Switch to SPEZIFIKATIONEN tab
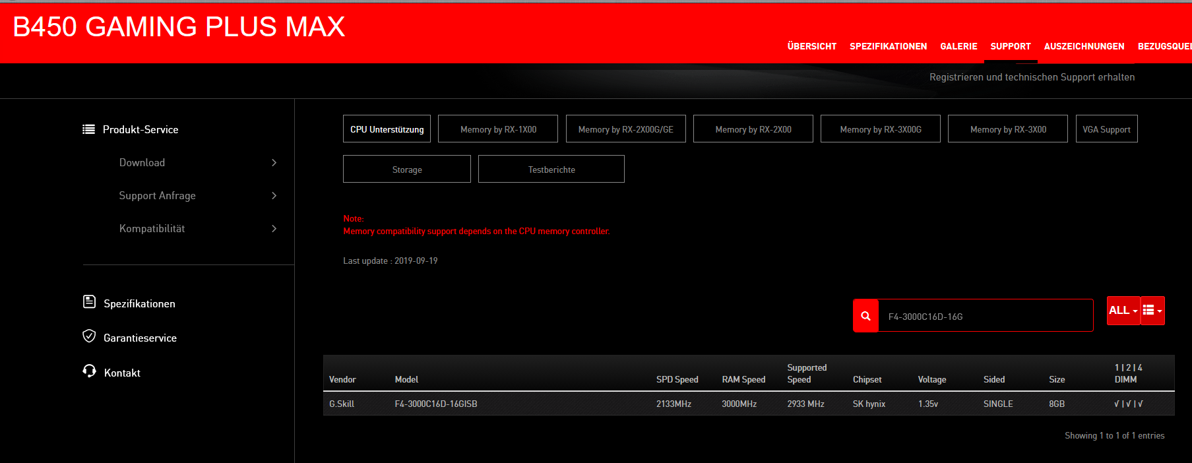 tap(888, 46)
